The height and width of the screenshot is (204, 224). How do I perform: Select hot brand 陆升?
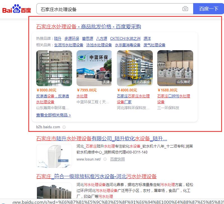58,38
